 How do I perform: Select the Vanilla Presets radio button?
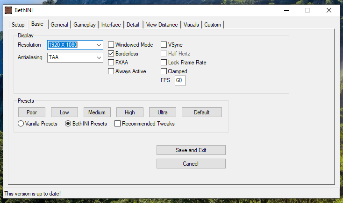click(21, 124)
